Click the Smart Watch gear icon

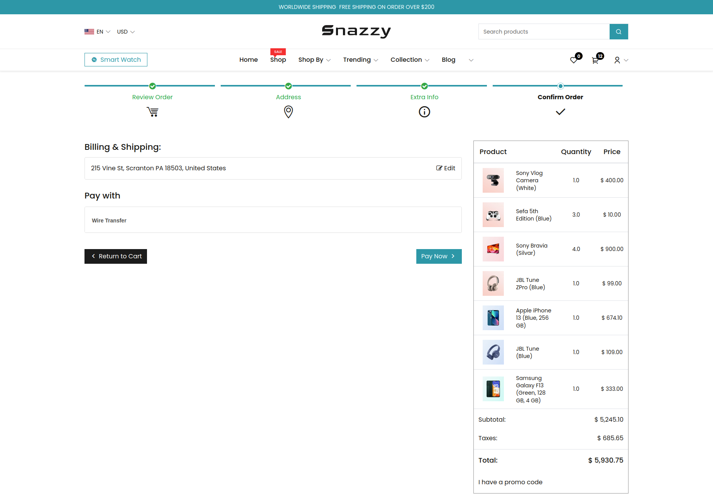coord(94,60)
